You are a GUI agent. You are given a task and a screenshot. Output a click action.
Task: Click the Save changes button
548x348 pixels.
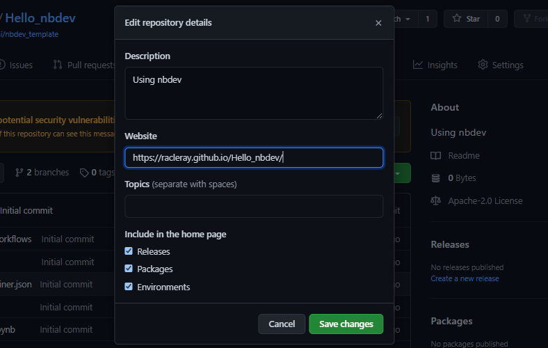(x=346, y=324)
